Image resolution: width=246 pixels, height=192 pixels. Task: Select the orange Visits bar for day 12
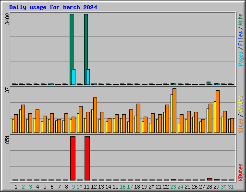click(95, 115)
